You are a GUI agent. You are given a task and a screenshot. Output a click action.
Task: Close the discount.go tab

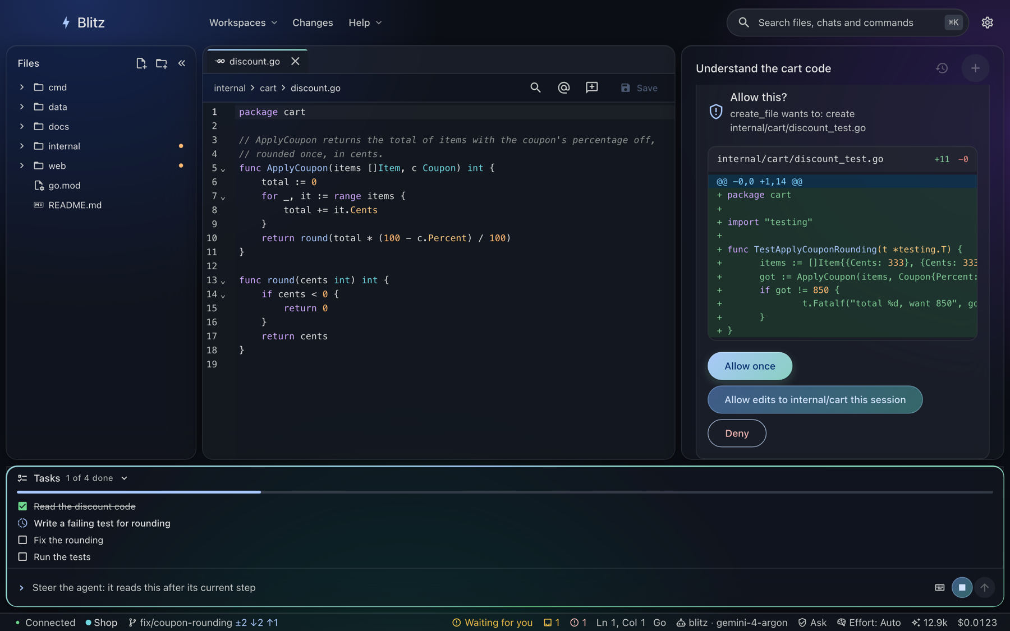tap(295, 61)
